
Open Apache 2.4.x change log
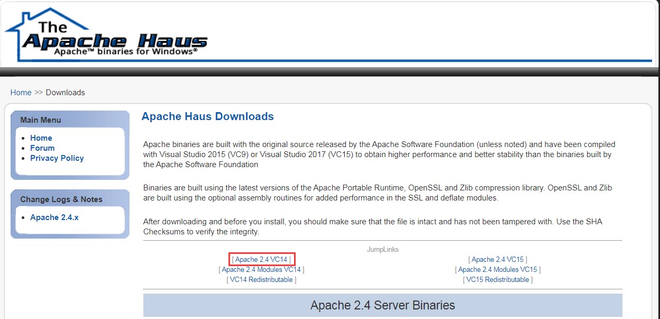[54, 217]
